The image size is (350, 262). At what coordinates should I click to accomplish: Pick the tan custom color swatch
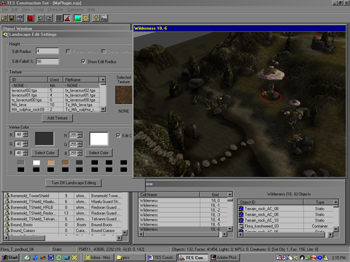click(x=50, y=162)
